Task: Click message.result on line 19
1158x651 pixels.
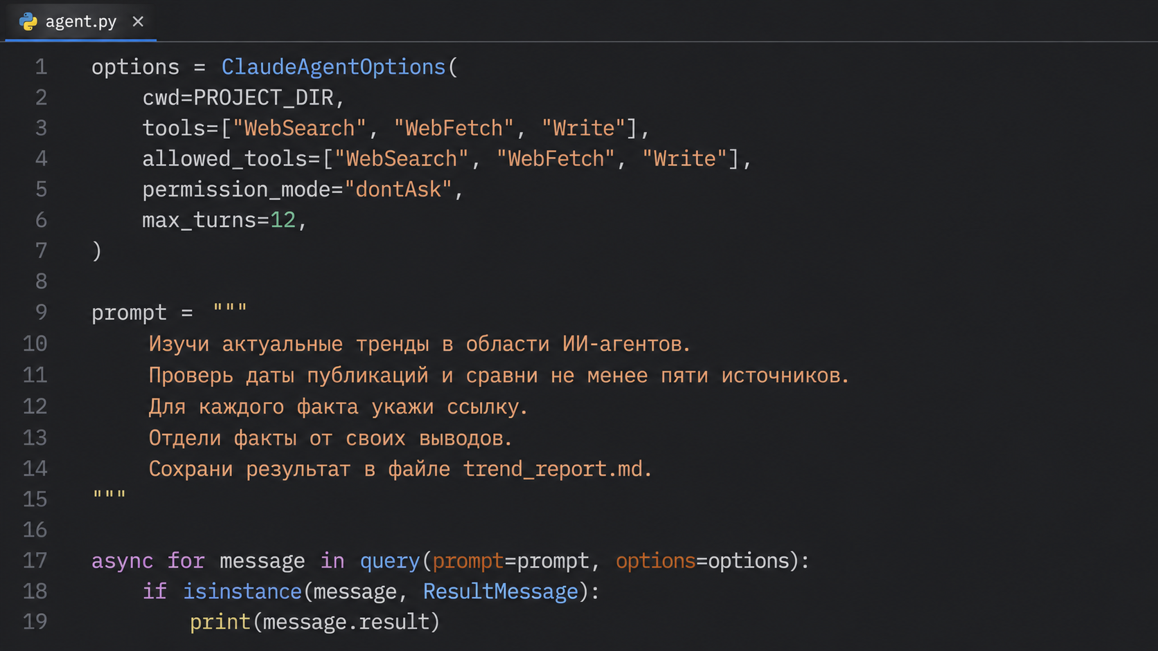Action: pos(346,622)
